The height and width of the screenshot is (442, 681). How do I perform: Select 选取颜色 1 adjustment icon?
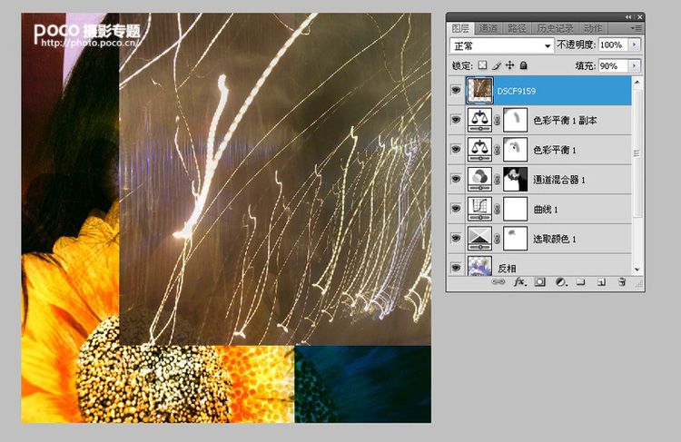[480, 238]
